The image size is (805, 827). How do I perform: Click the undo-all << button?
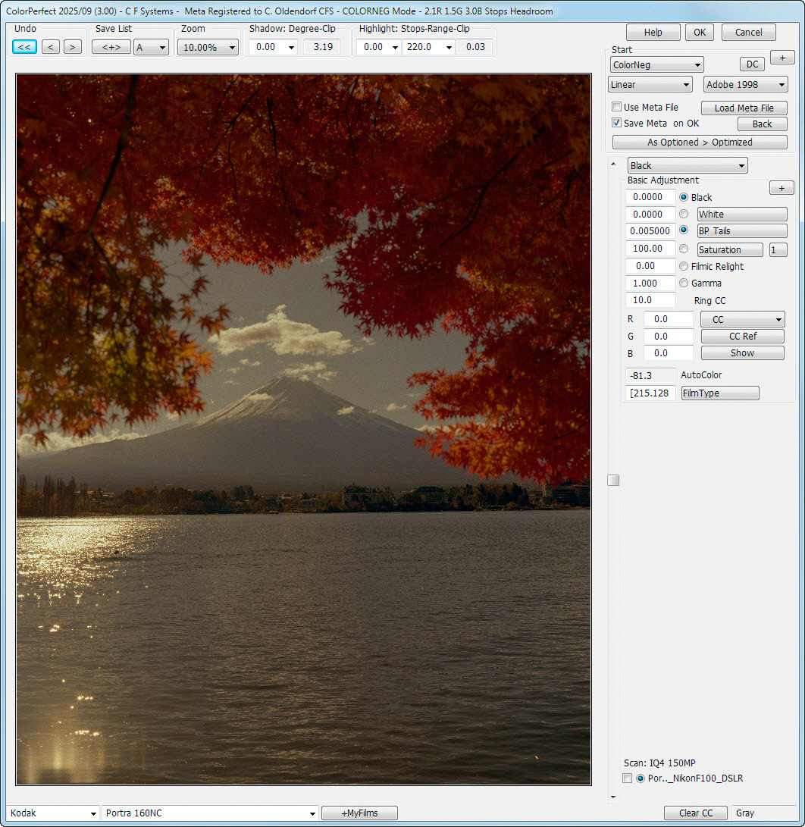click(x=24, y=47)
